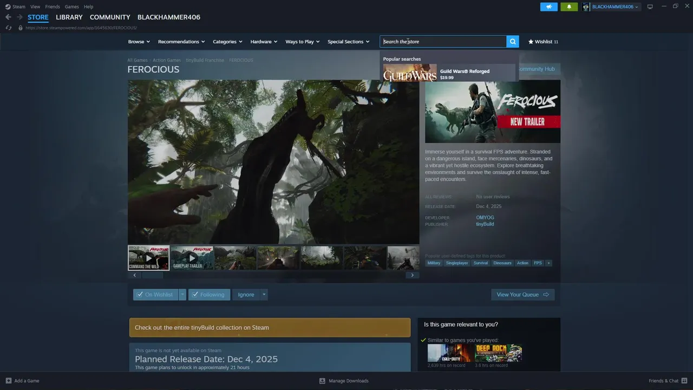
Task: Play the Gameplay Trailer thumbnail
Action: 192,258
